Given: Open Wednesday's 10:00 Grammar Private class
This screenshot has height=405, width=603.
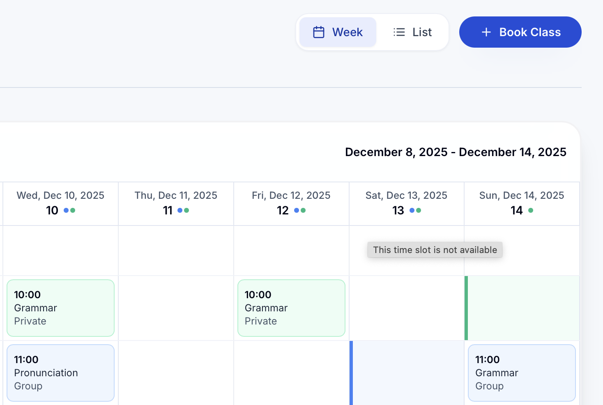Looking at the screenshot, I should point(60,308).
